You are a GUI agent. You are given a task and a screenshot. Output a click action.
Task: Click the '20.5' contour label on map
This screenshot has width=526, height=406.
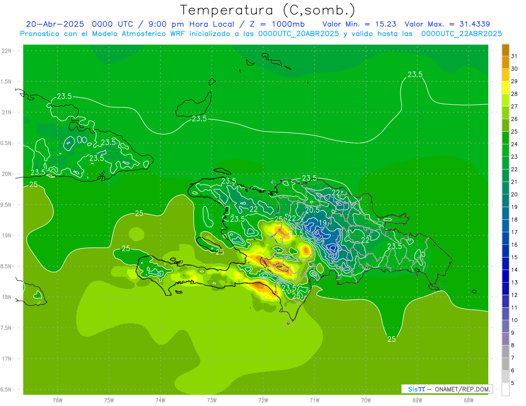pyautogui.click(x=312, y=210)
